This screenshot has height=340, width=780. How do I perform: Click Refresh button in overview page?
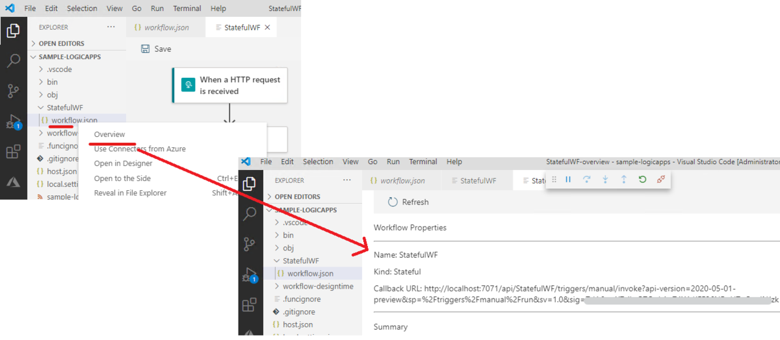pos(408,202)
